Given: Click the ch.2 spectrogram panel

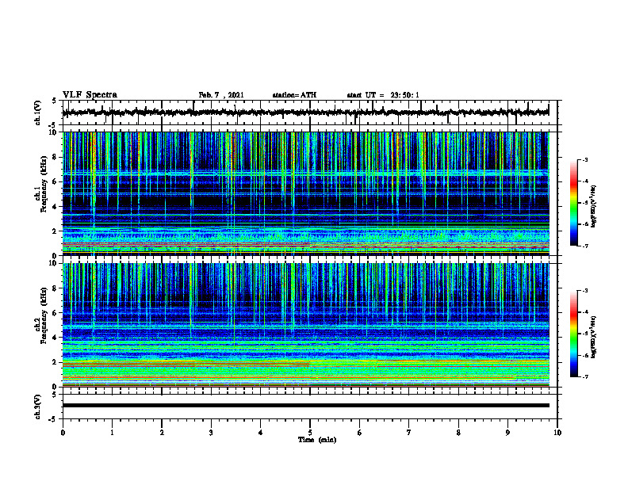Looking at the screenshot, I should click(305, 325).
